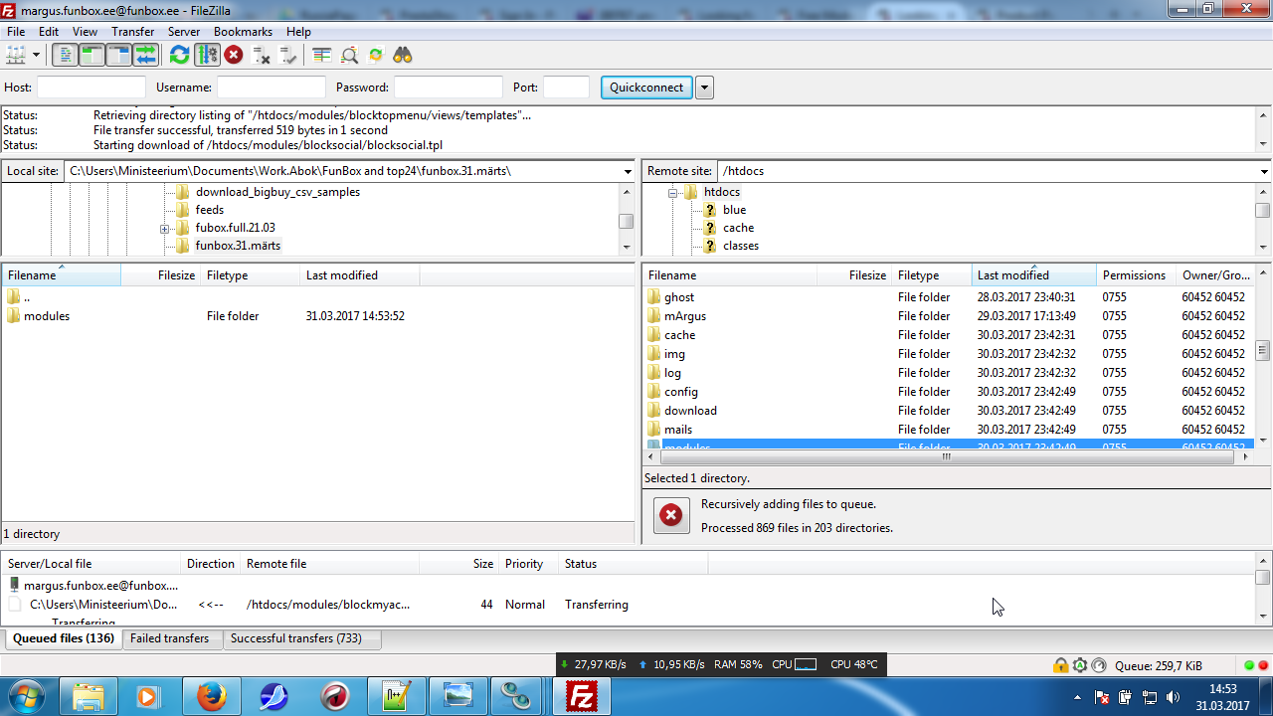Sort remote files by Last modified

click(1034, 275)
